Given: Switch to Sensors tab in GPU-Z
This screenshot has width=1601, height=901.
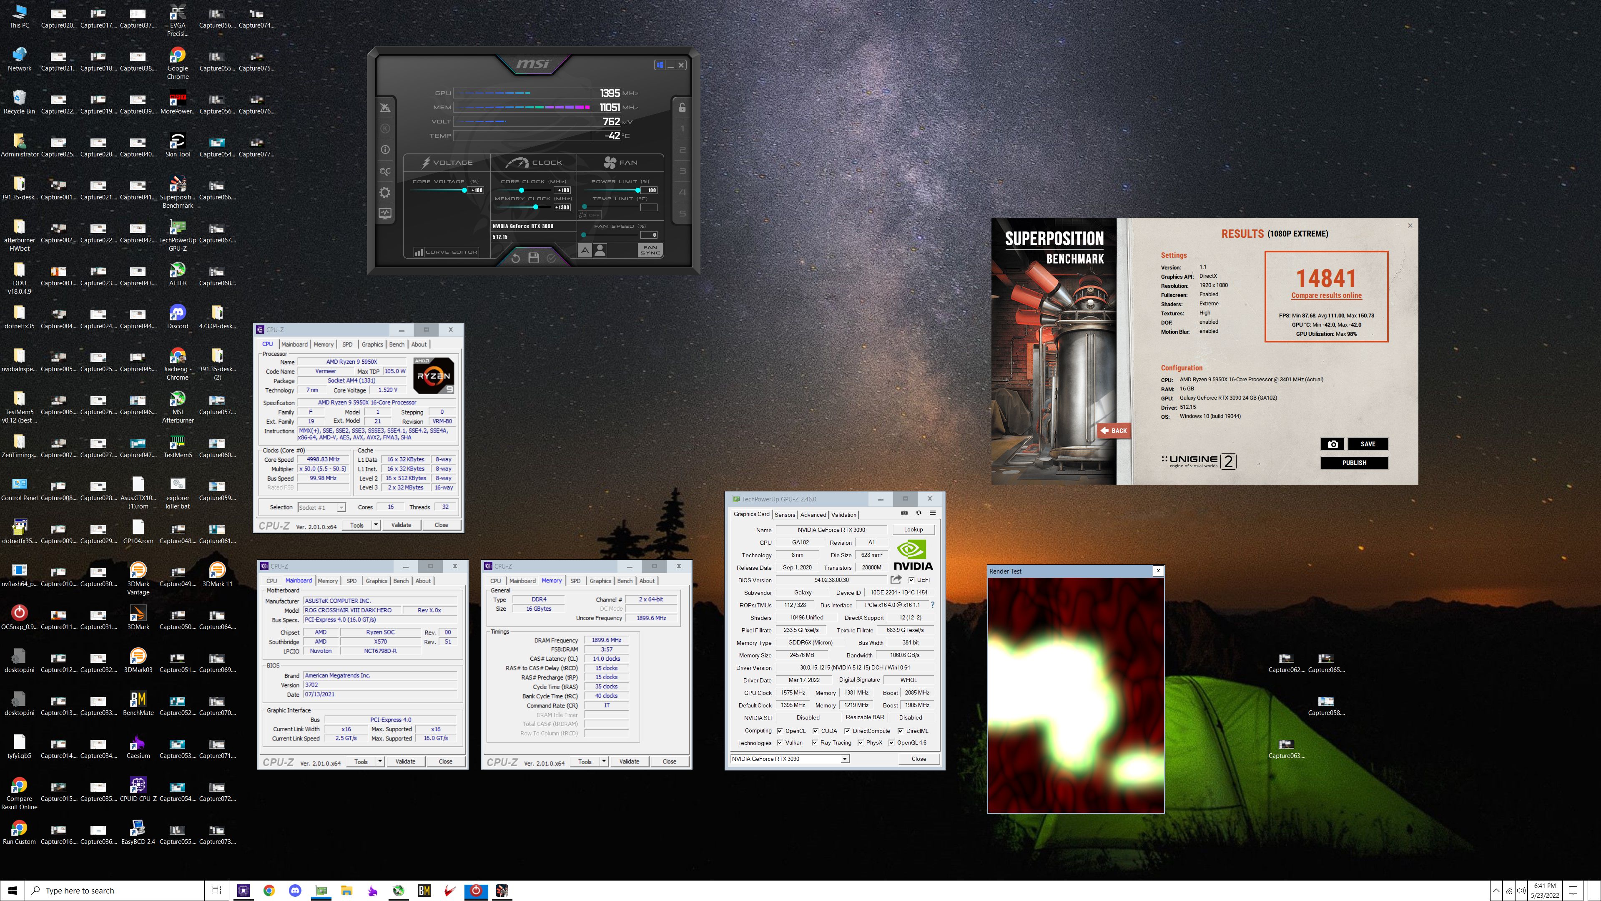Looking at the screenshot, I should point(784,514).
